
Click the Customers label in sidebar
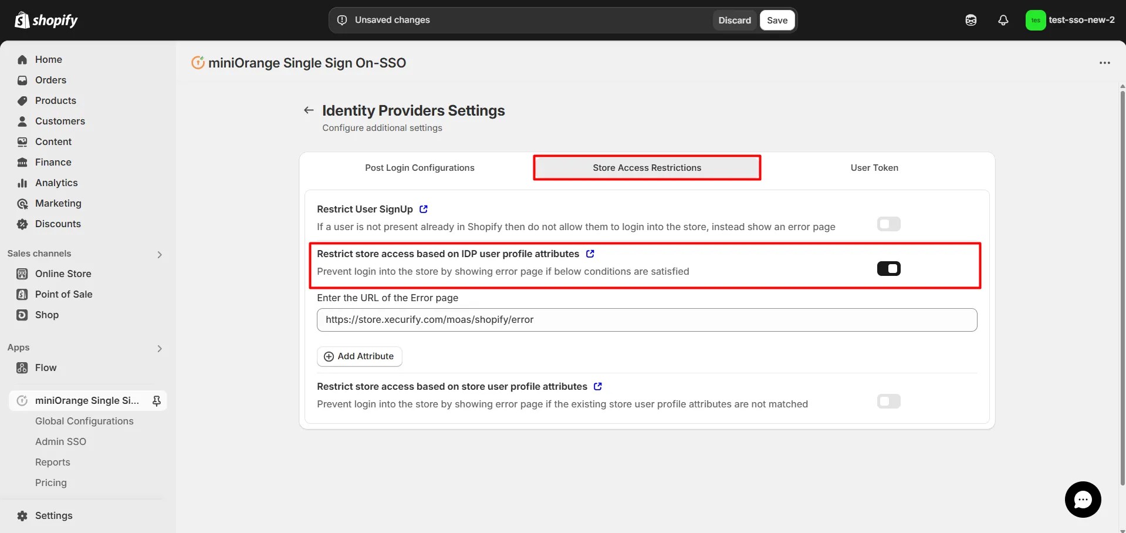[60, 122]
